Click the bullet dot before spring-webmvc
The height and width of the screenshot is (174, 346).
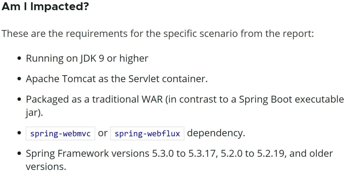(x=20, y=133)
